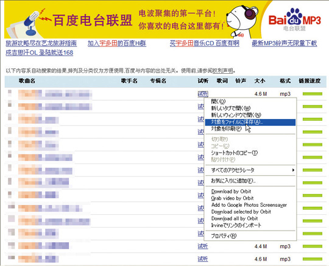Open the 成吉思汗OL 登陆就送168 link

click(x=39, y=52)
